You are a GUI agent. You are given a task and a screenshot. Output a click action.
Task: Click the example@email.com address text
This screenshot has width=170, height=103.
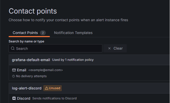point(46,70)
